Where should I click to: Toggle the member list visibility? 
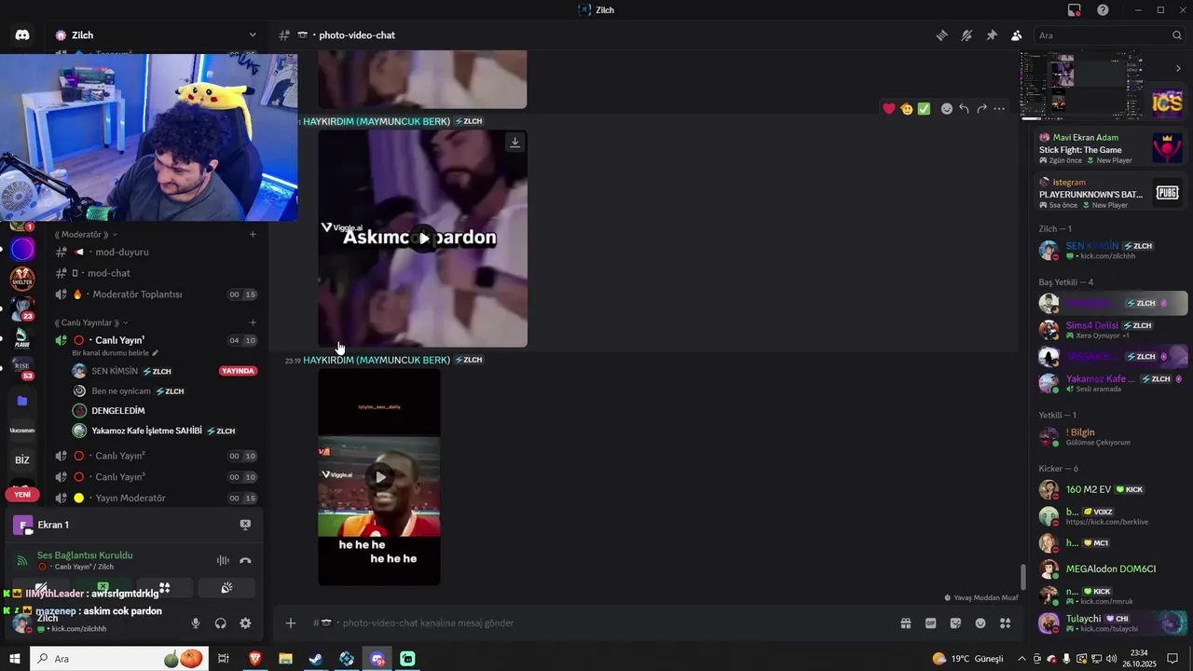[1016, 35]
